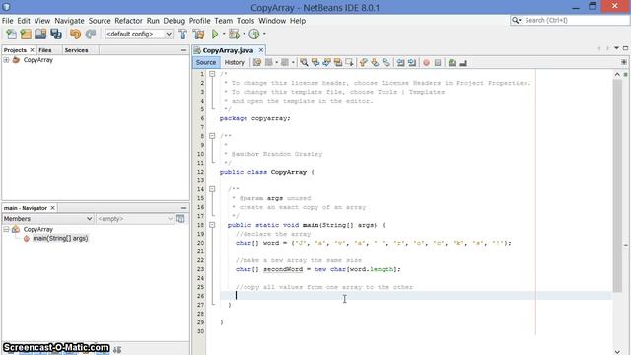The image size is (631, 355).
Task: Click the Open Project toolbar icon
Action: tap(40, 35)
